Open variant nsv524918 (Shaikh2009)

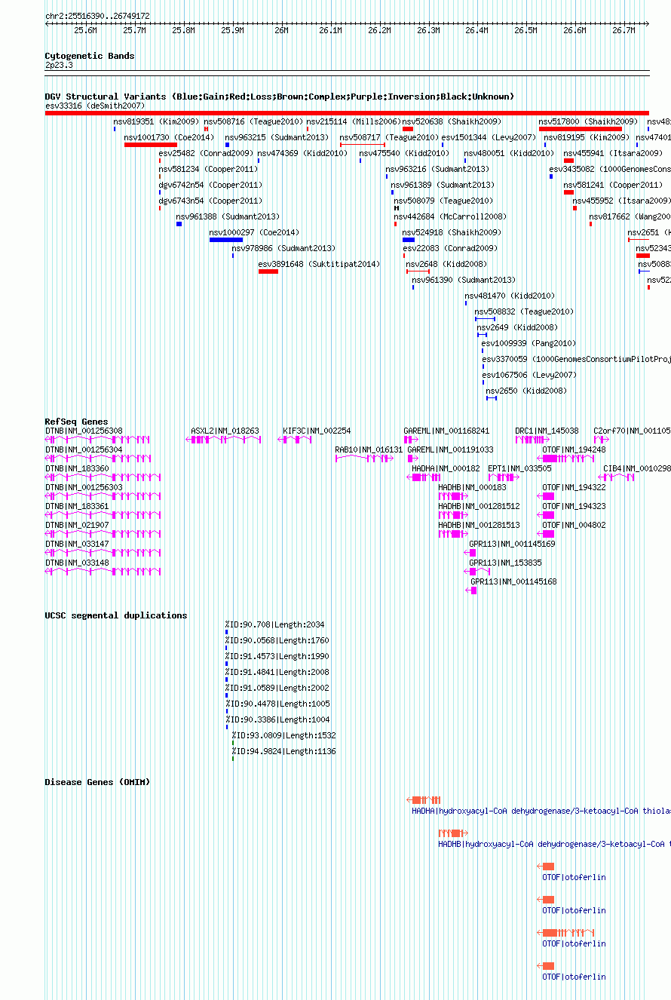pyautogui.click(x=452, y=232)
